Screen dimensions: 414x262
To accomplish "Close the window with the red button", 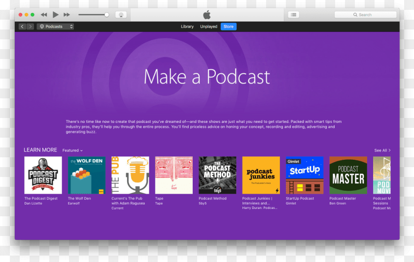I will pyautogui.click(x=20, y=15).
